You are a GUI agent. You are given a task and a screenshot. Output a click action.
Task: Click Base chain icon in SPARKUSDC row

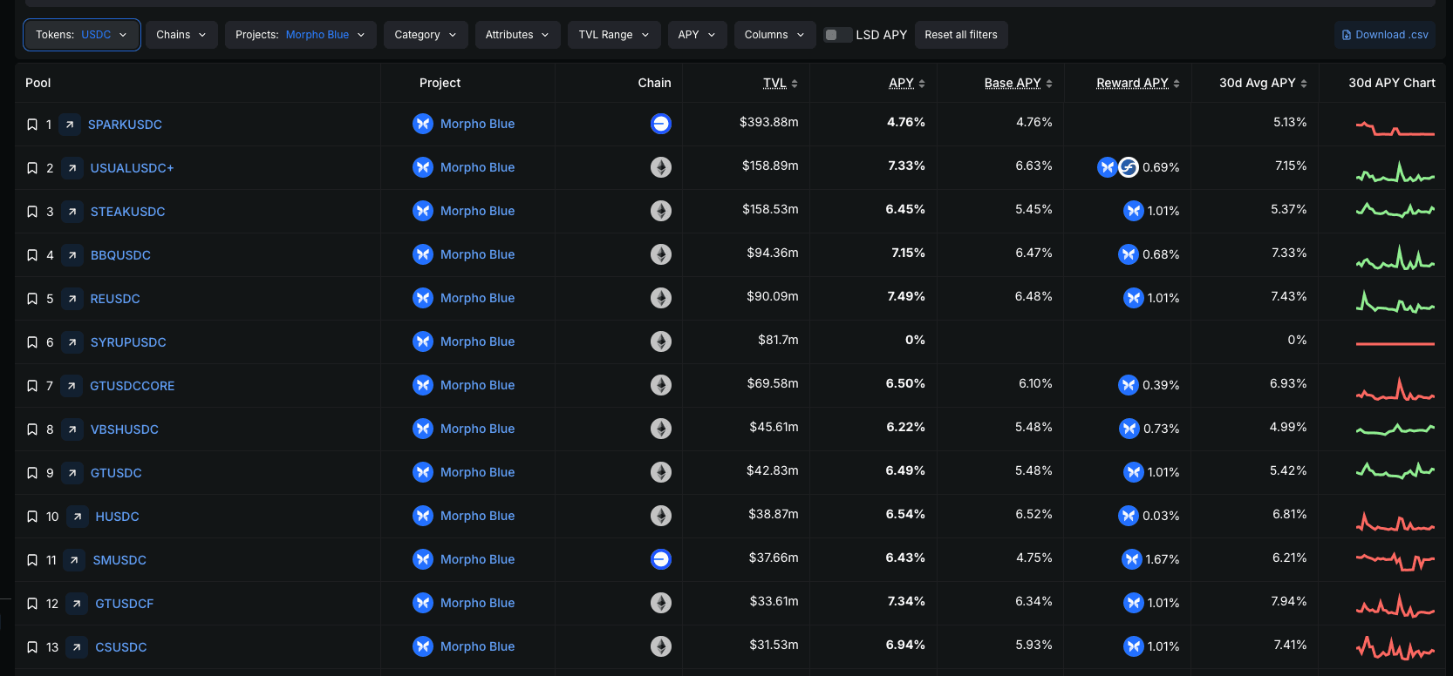click(660, 124)
